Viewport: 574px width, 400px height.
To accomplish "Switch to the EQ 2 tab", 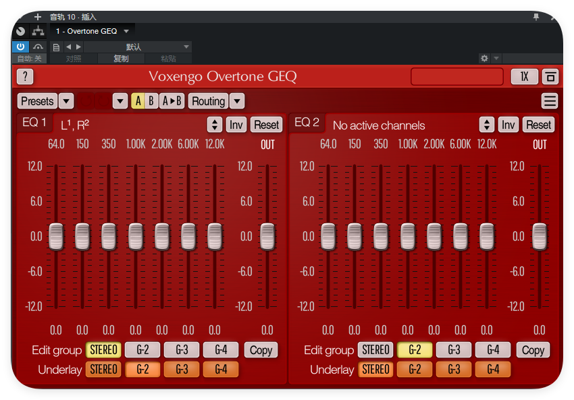I will click(307, 123).
